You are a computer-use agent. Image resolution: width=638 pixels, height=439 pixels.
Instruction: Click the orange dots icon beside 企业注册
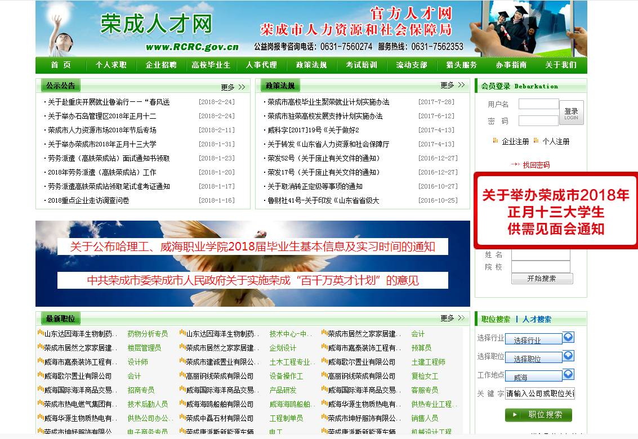tap(496, 141)
